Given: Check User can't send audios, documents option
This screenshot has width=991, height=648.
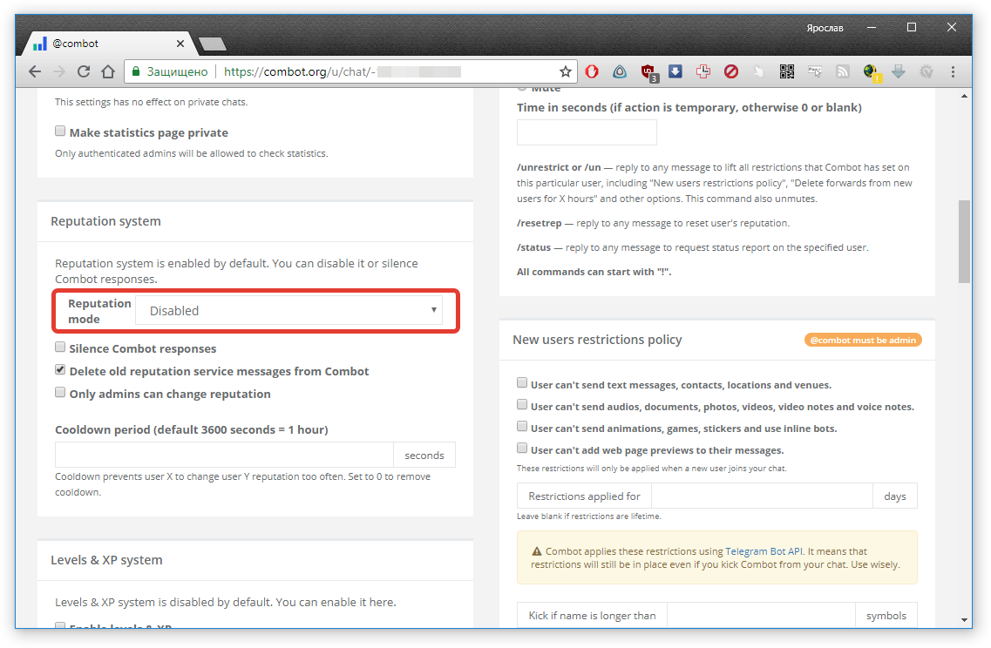Looking at the screenshot, I should (522, 404).
